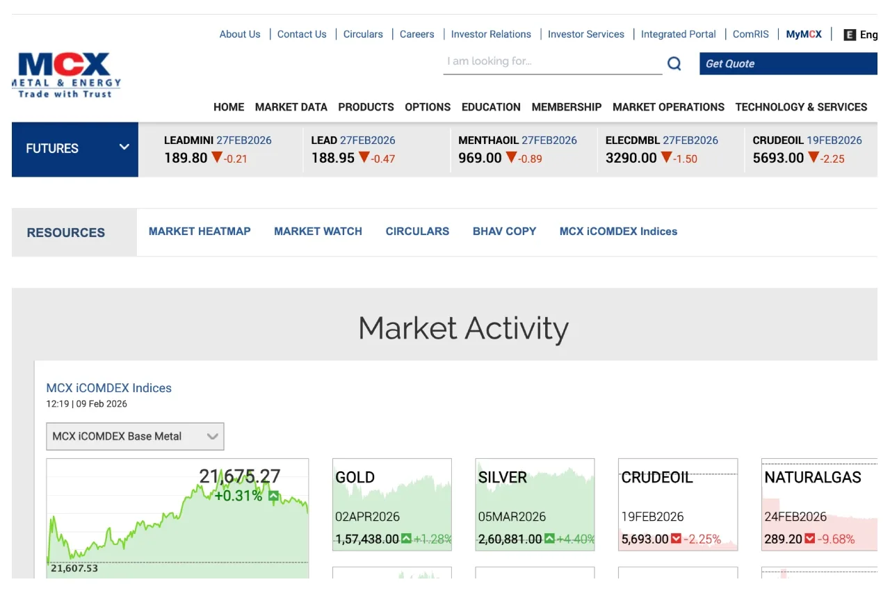
Task: Click the green up arrow on SILVER card
Action: (549, 539)
